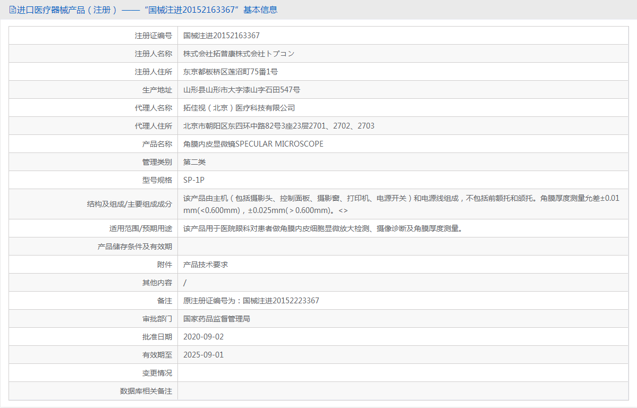Click the 批准日期 label
The height and width of the screenshot is (408, 637).
(157, 337)
